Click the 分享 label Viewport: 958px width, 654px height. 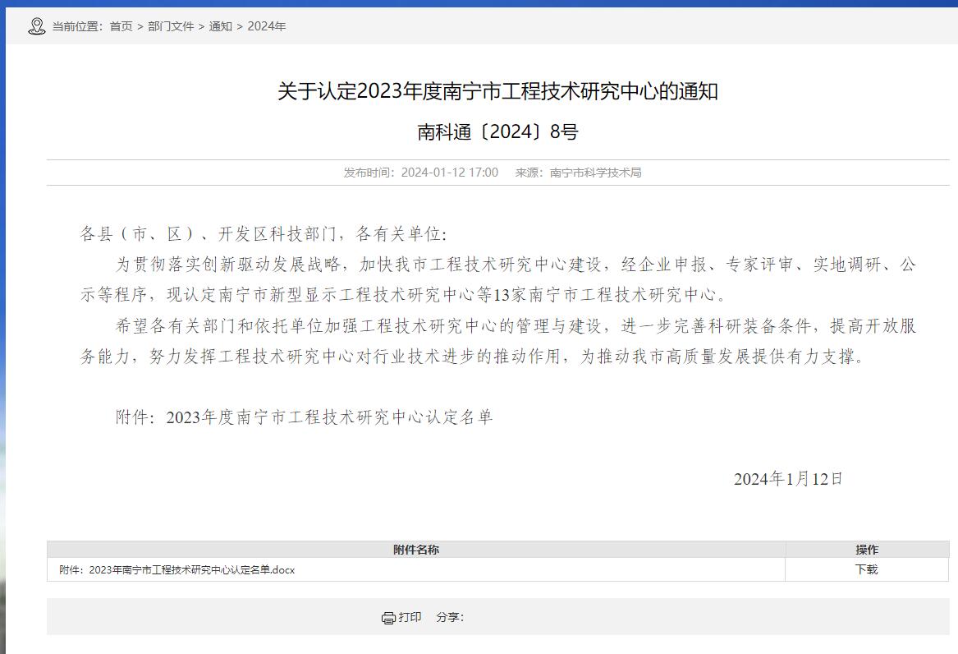[450, 617]
